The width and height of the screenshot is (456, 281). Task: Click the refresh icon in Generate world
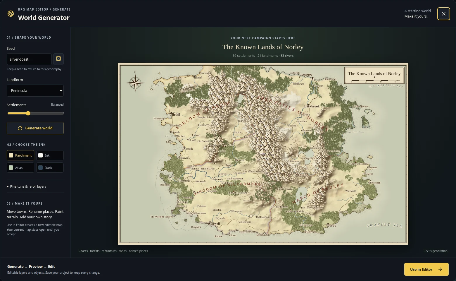coord(20,128)
